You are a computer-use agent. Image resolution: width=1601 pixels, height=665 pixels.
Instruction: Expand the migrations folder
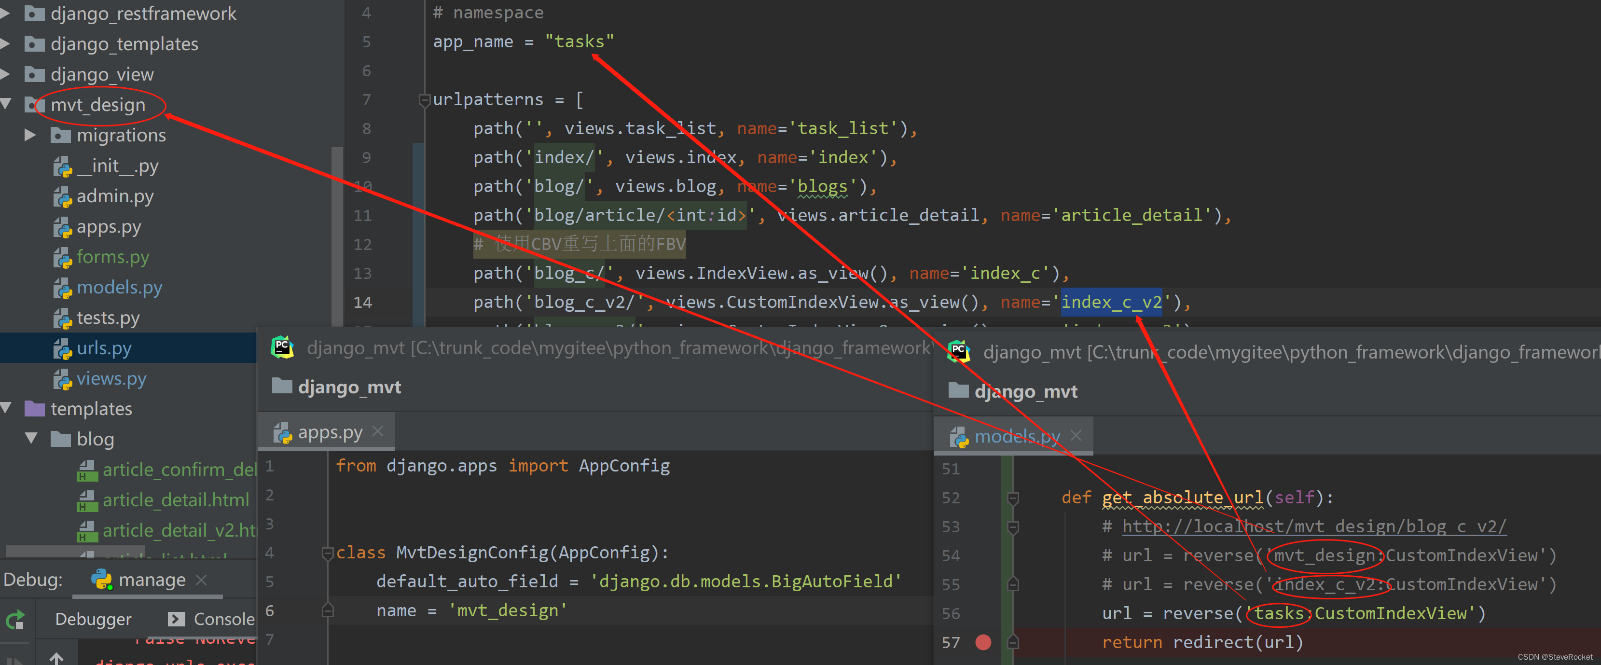pyautogui.click(x=29, y=135)
